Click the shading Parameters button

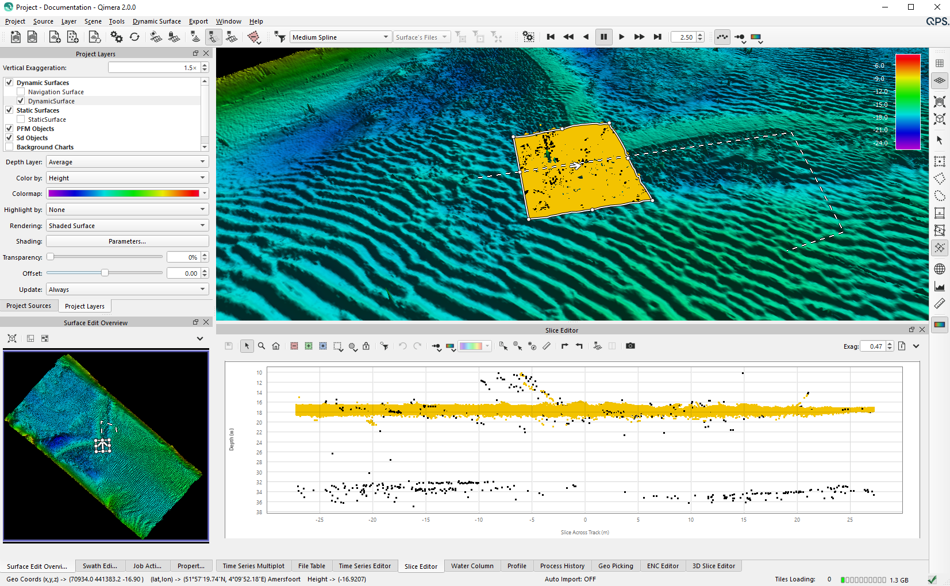(x=127, y=241)
